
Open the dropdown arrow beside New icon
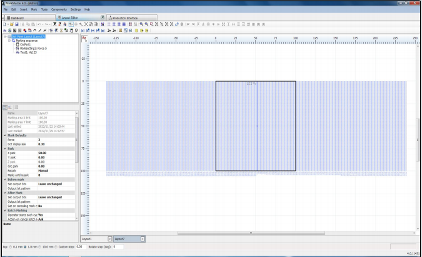tap(8, 24)
